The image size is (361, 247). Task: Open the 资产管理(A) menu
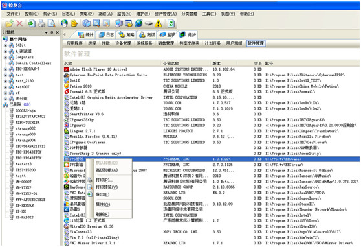coord(166,14)
